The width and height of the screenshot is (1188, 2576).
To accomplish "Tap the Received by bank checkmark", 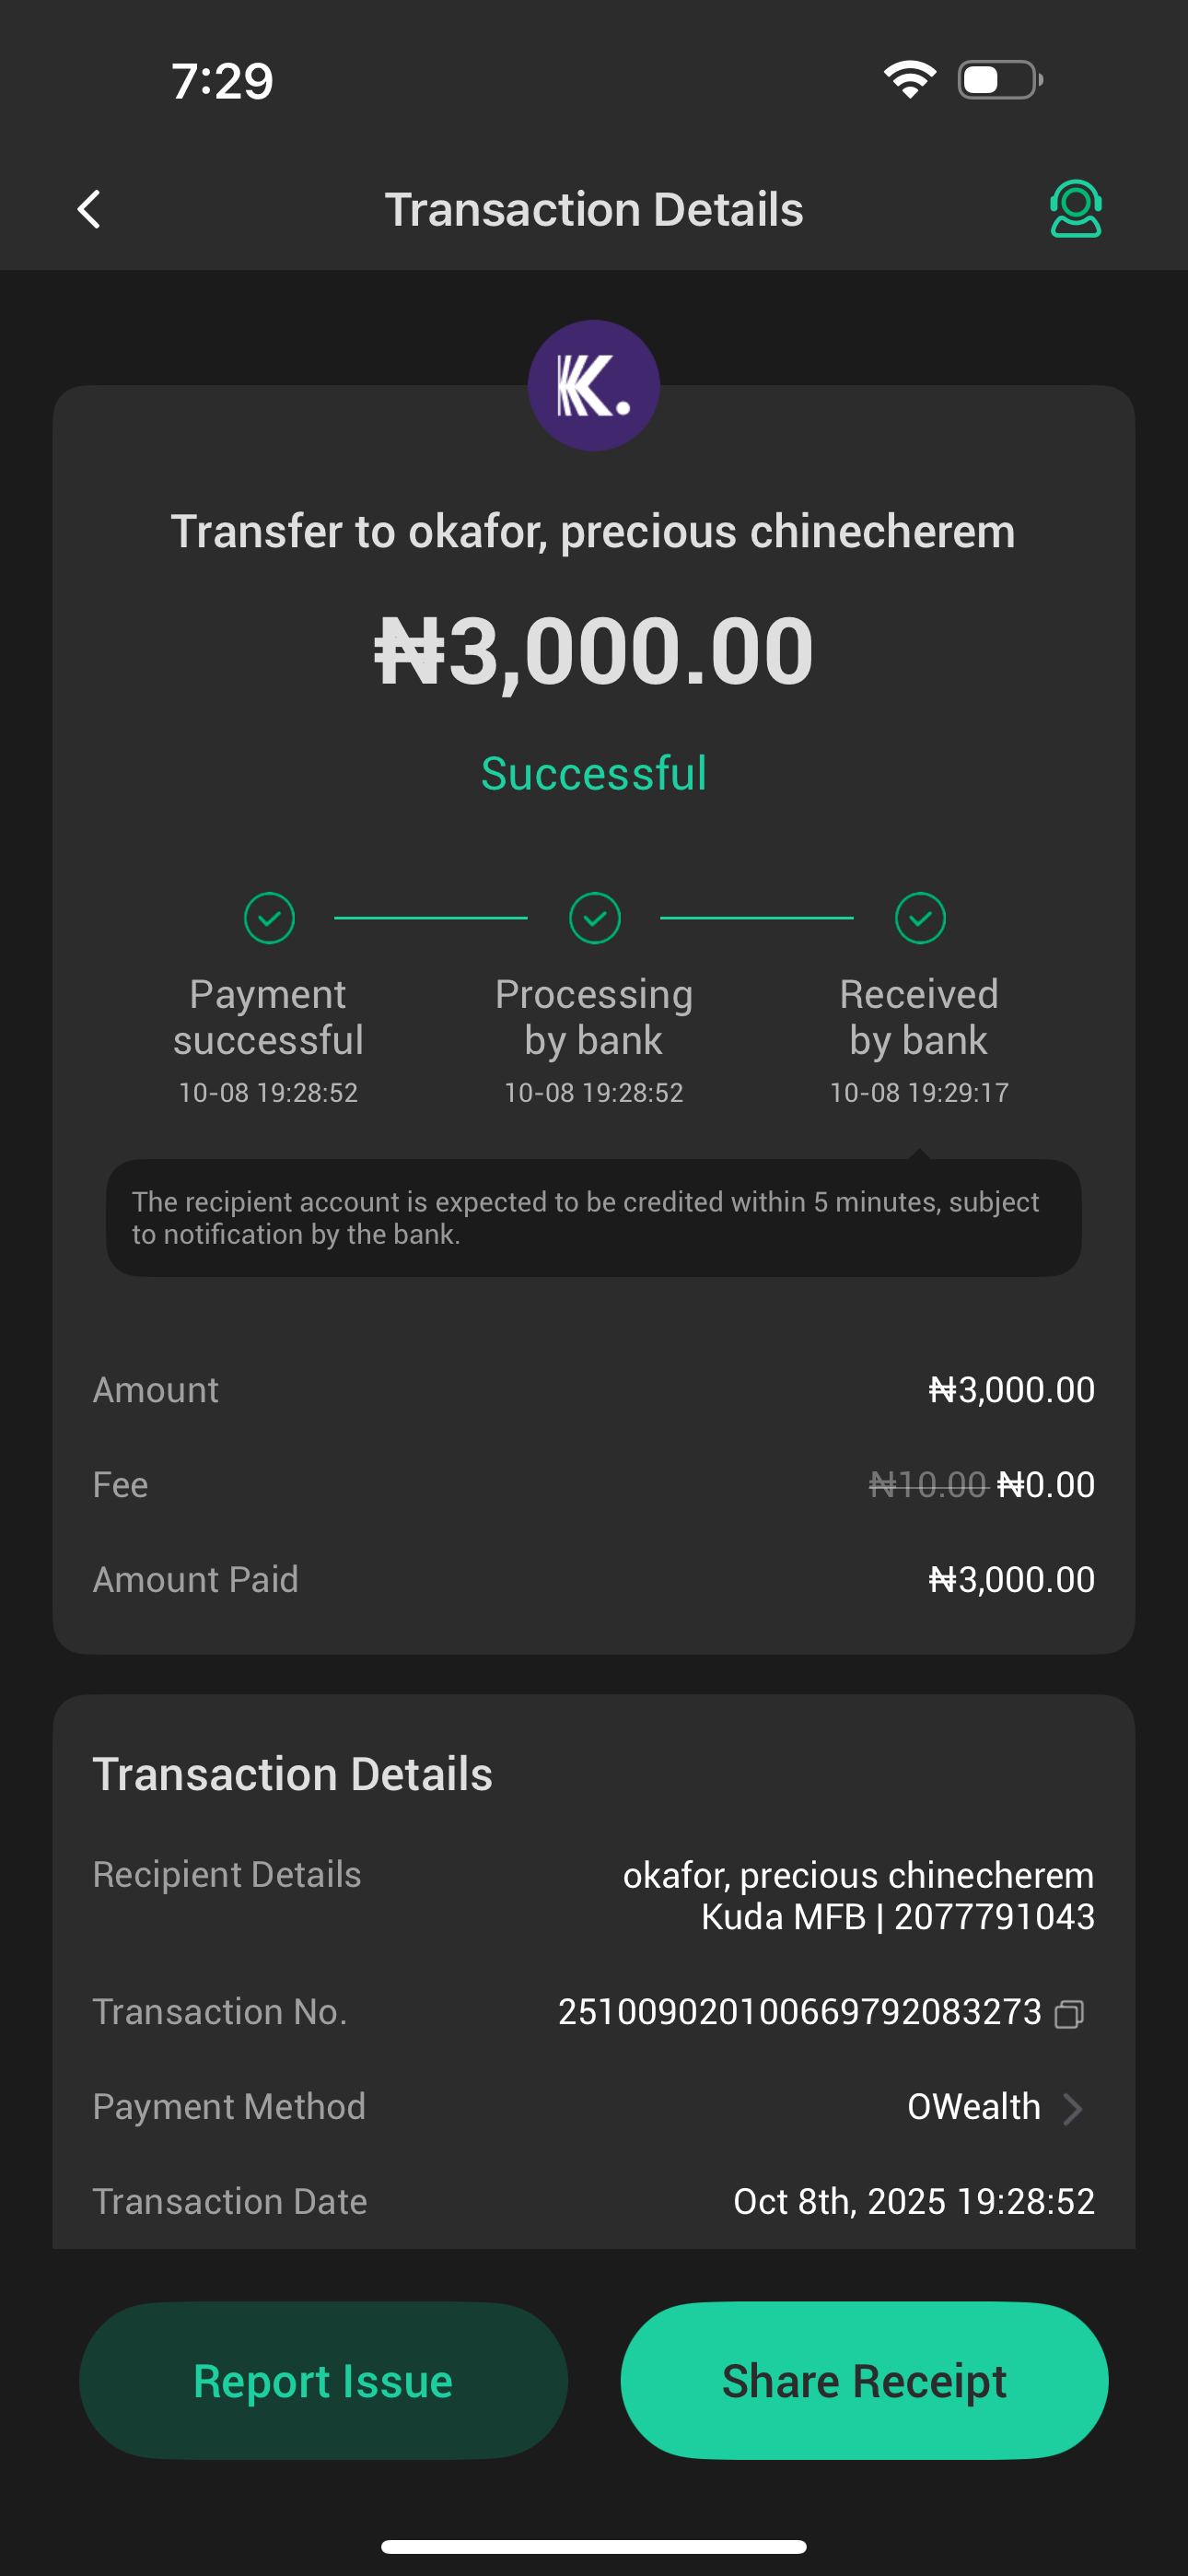I will 919,918.
